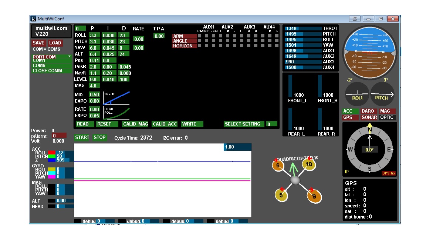
Task: Click the PITCH angle gauge
Action: [x=382, y=94]
